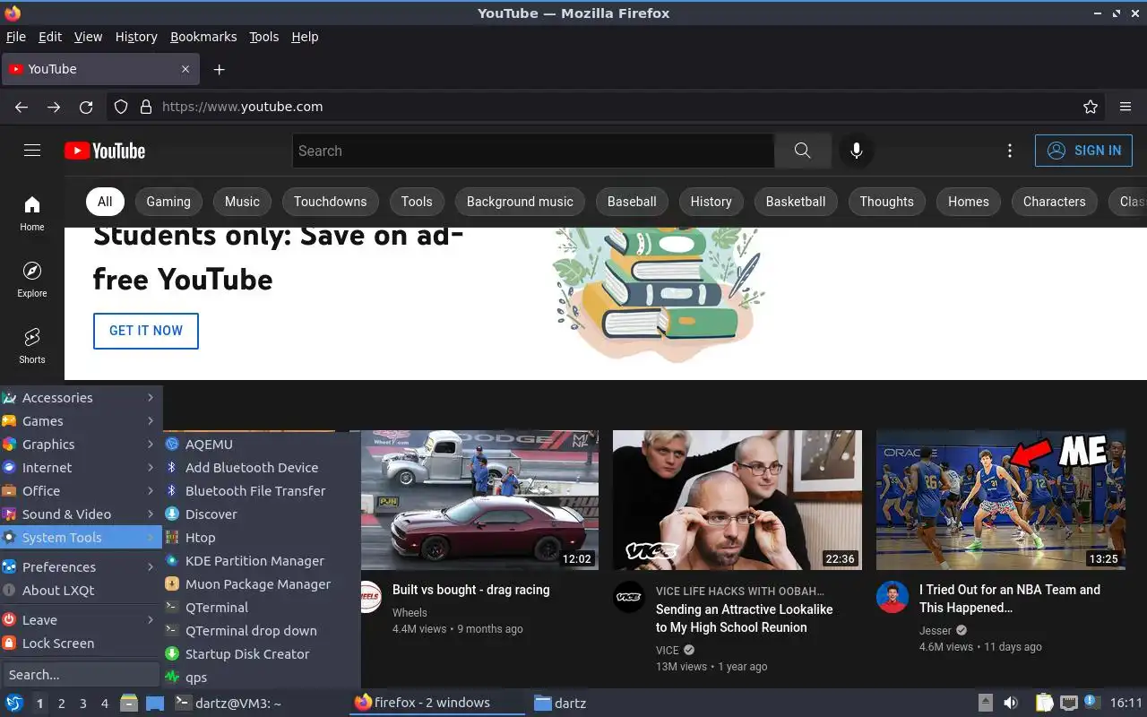Open About LXQt menu entry

tap(81, 591)
